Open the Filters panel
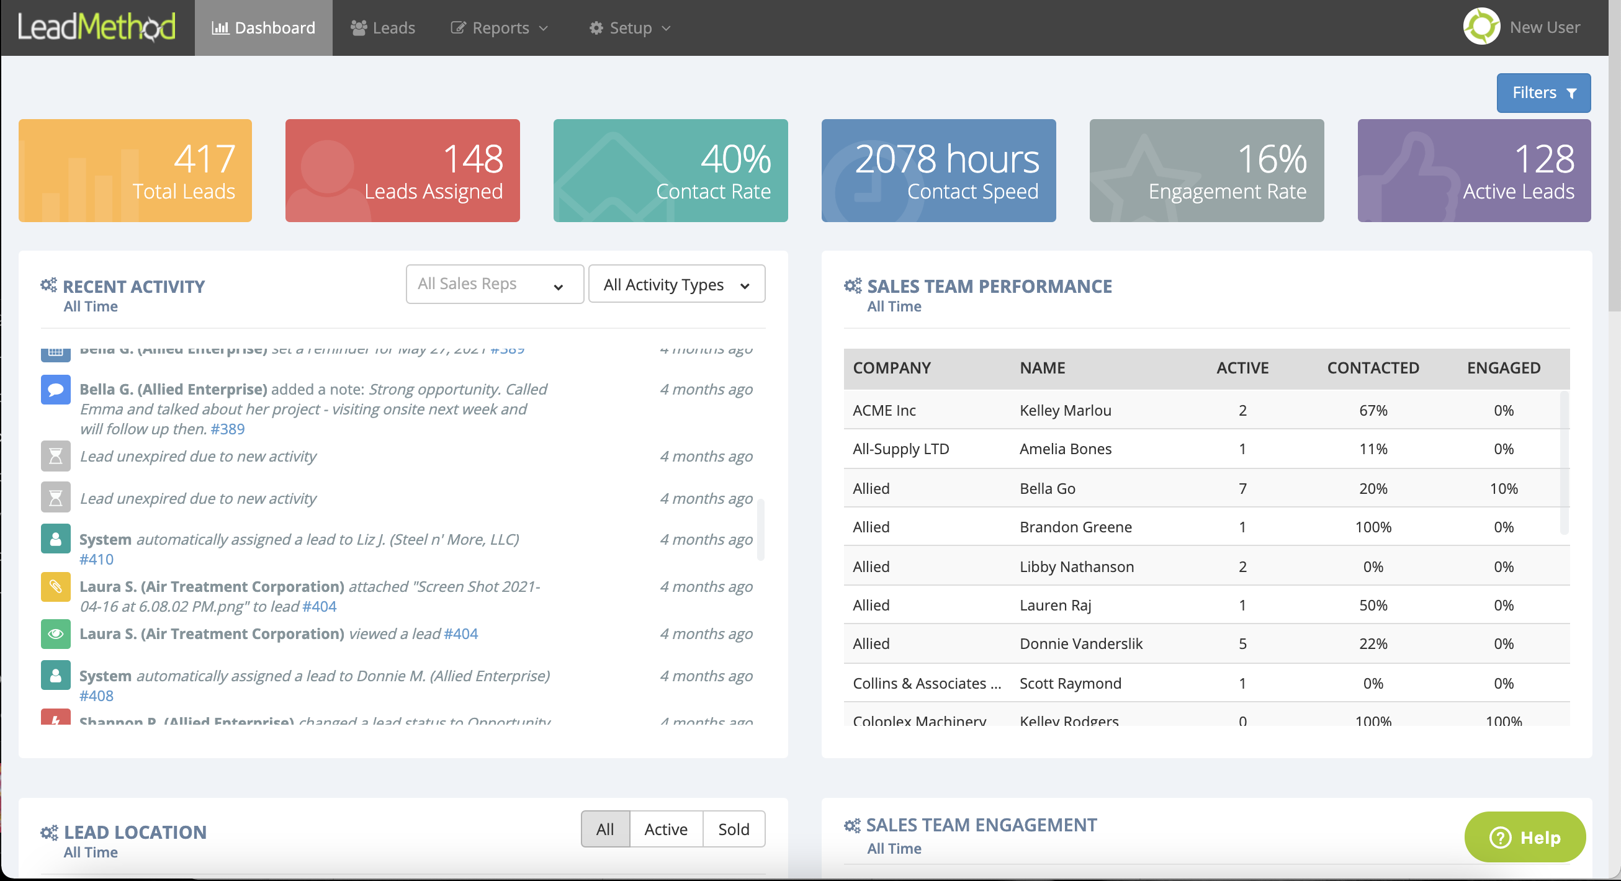Viewport: 1621px width, 881px height. click(1543, 92)
